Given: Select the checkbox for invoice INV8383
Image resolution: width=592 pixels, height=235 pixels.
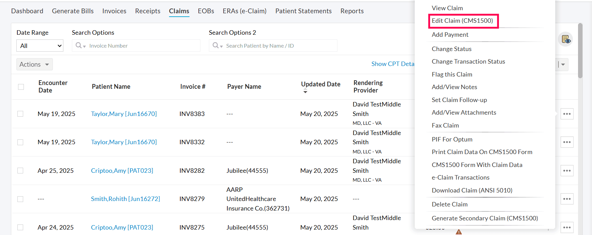Looking at the screenshot, I should tap(20, 114).
